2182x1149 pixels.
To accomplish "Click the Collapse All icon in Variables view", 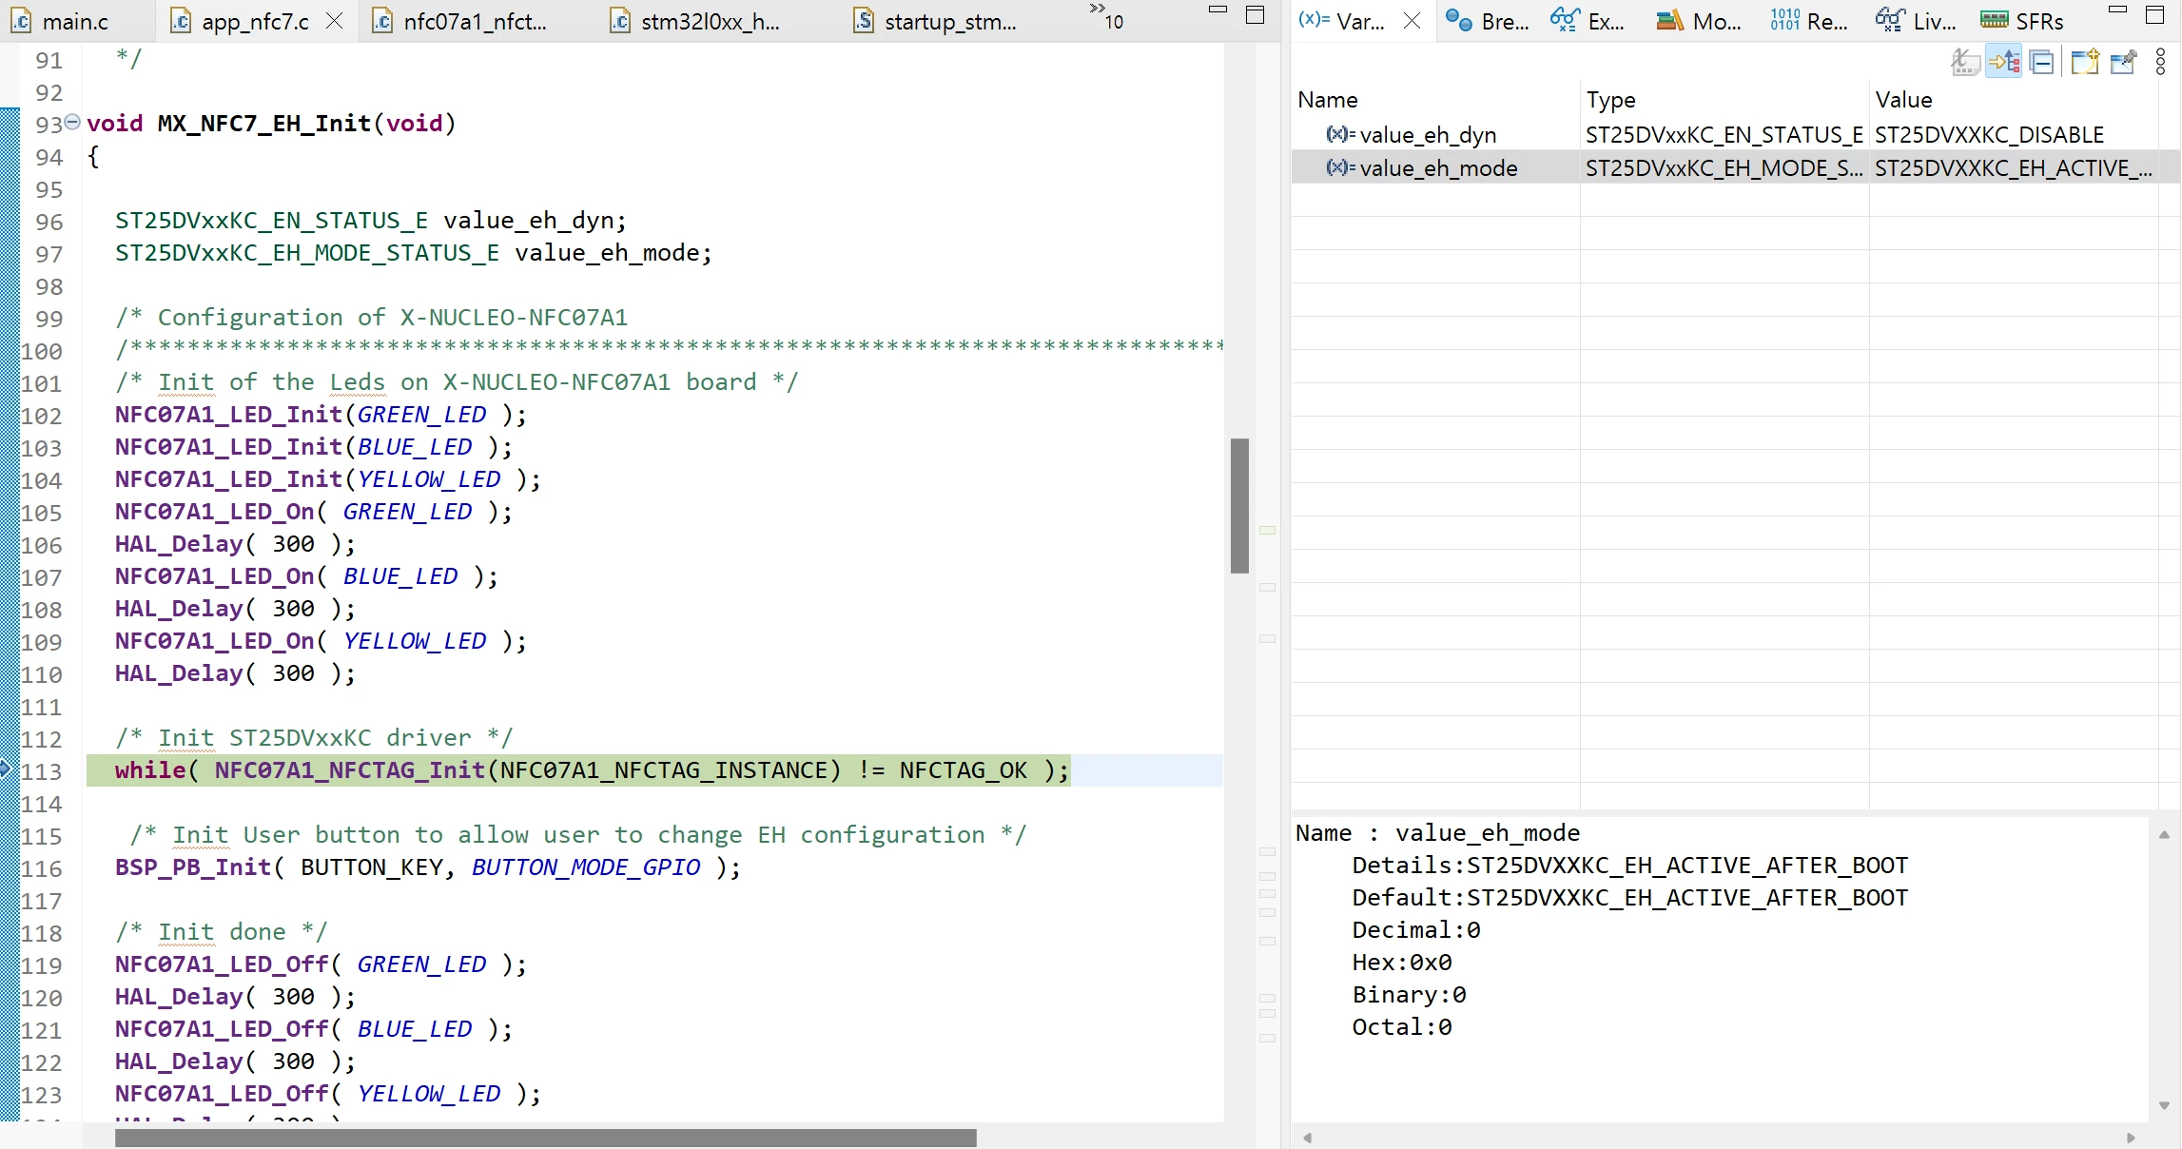I will [2042, 63].
